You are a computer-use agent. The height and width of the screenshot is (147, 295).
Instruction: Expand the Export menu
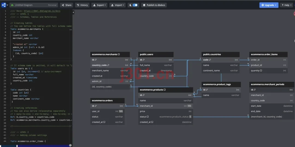(x=99, y=5)
